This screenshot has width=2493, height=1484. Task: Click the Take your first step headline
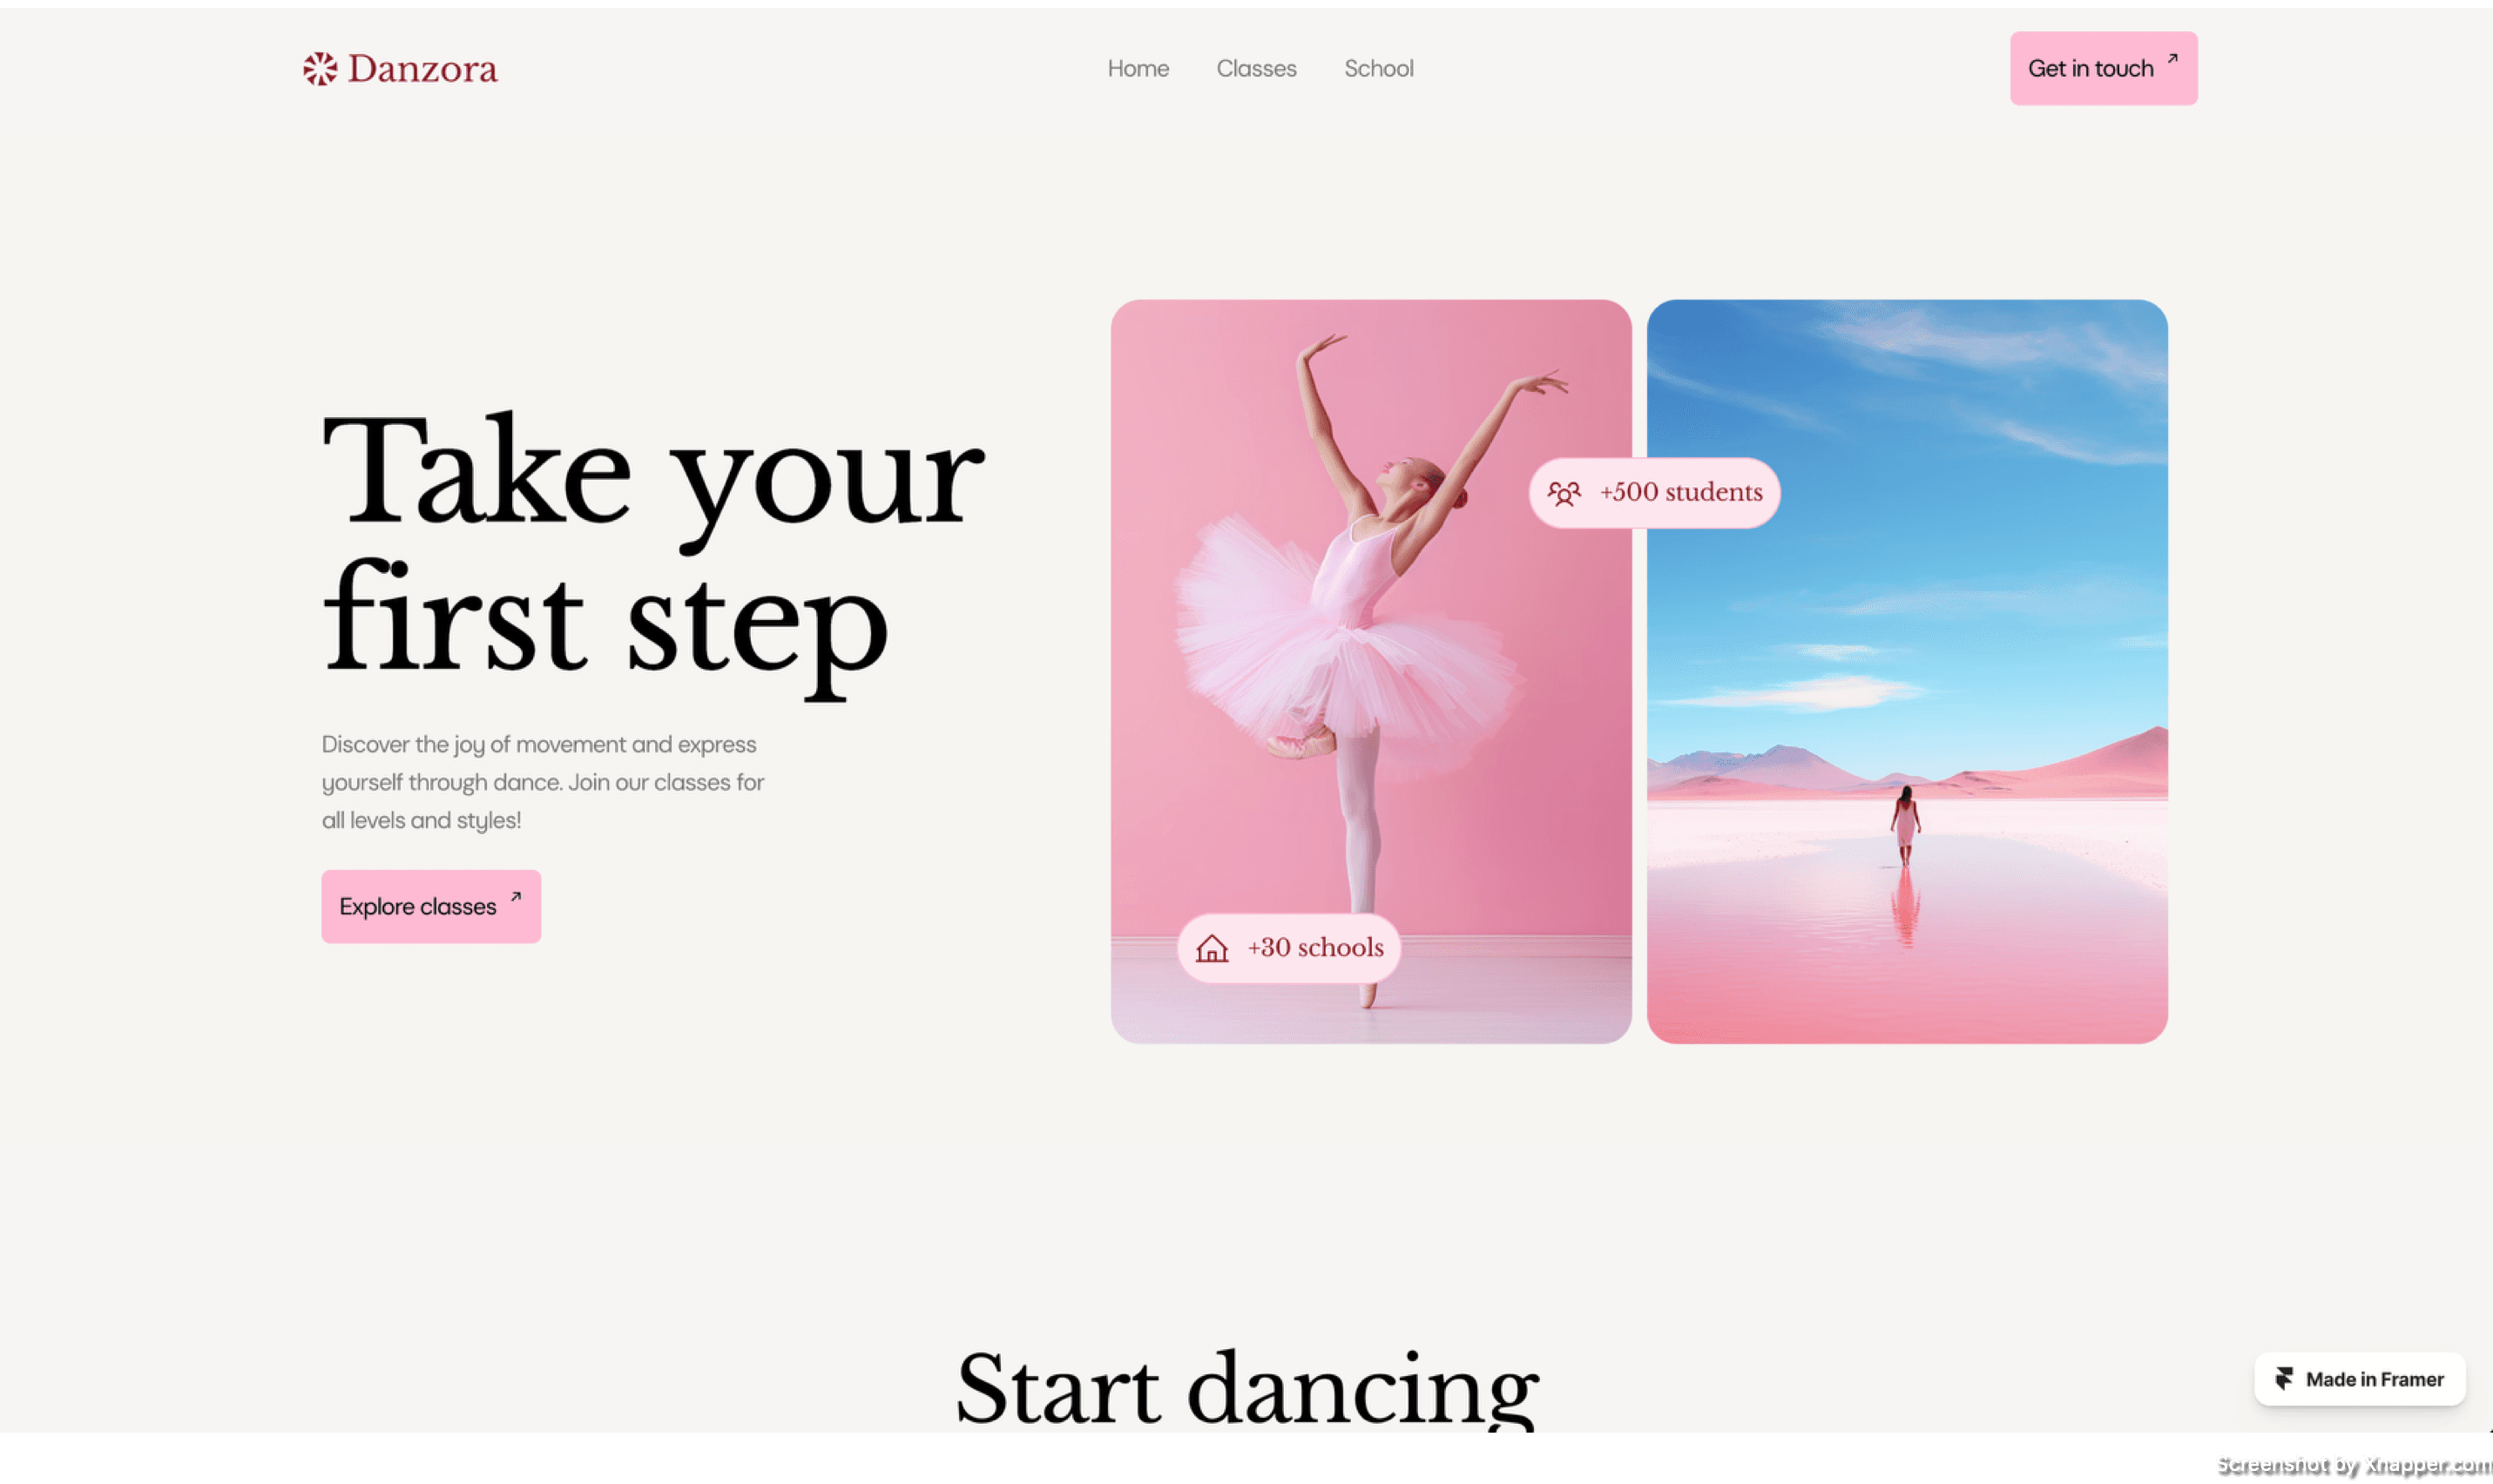(x=652, y=545)
